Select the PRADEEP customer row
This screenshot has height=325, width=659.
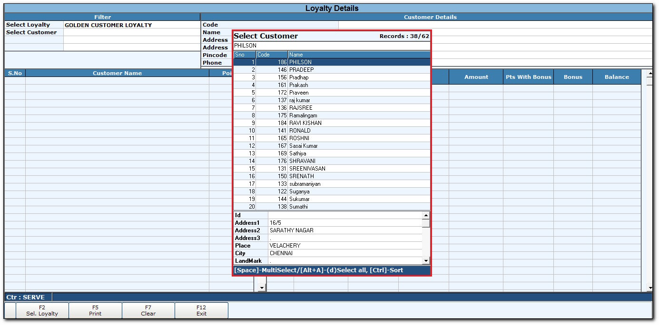[x=332, y=70]
